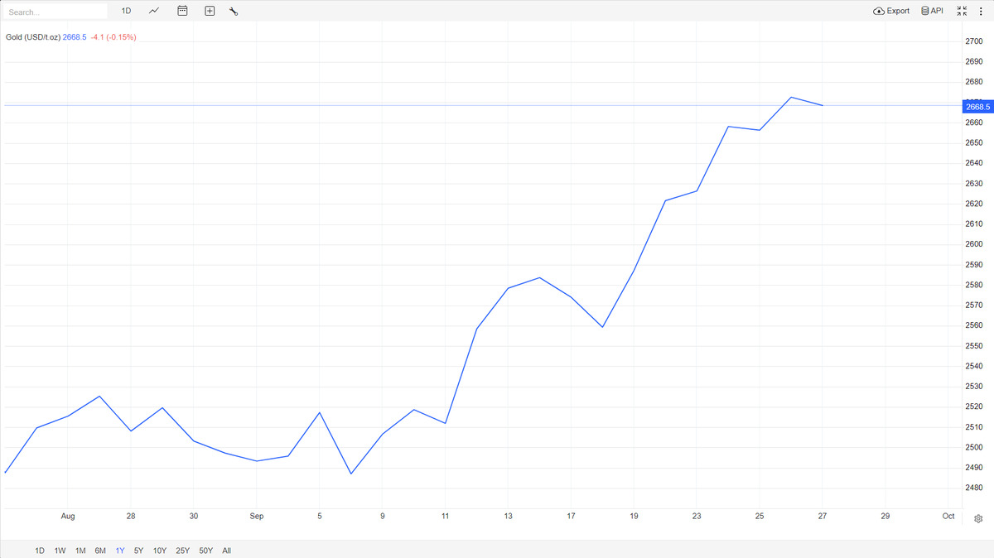Open chart settings gear near the axis
Image resolution: width=994 pixels, height=558 pixels.
pos(978,518)
